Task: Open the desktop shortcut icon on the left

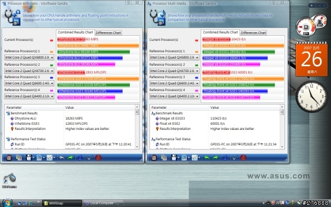Action: (x=9, y=181)
